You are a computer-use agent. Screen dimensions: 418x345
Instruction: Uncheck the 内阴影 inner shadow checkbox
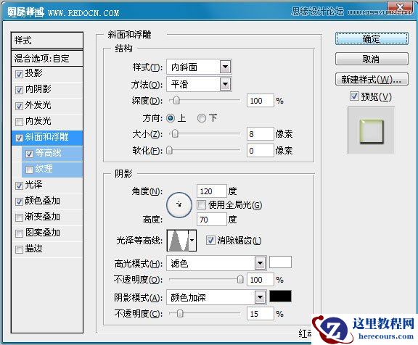[x=19, y=90]
